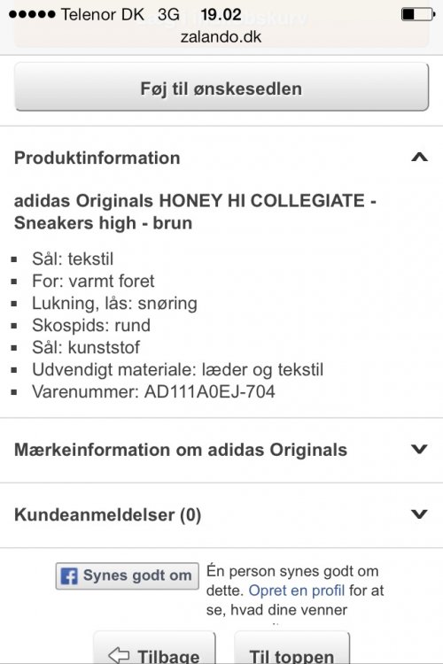Tap the signal strength dots icon
The width and height of the screenshot is (443, 664).
point(32,14)
